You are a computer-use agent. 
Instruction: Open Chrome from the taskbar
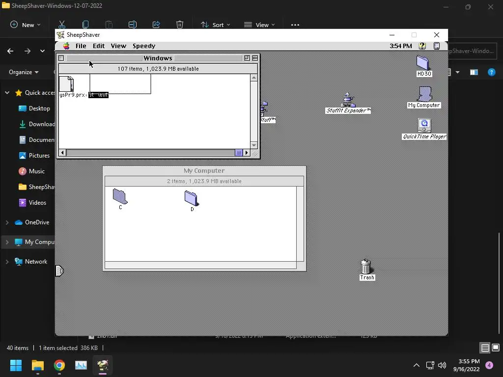[x=59, y=365]
